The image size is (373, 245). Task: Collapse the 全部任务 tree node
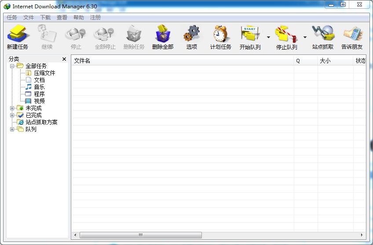(x=12, y=66)
